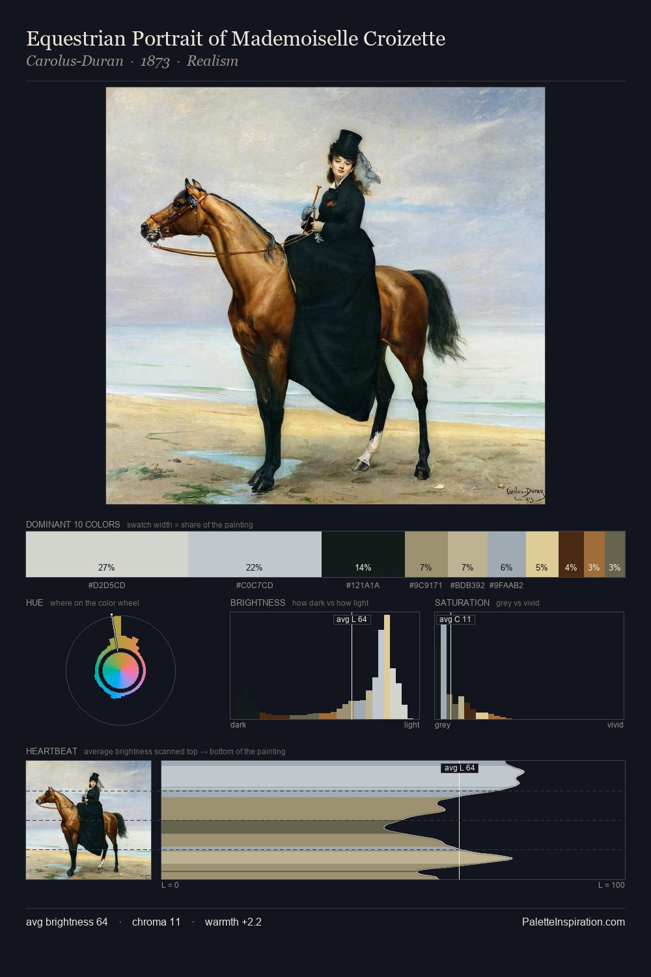The width and height of the screenshot is (651, 977).
Task: Click the avg C 11 saturation label
Action: point(455,619)
